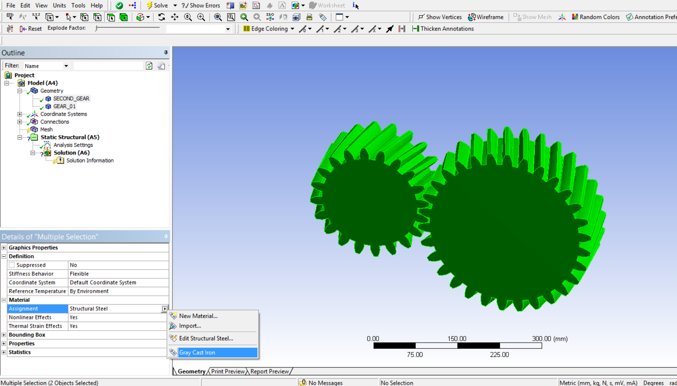Toggle the Suppressed checkbox
The height and width of the screenshot is (386, 677).
coord(12,265)
